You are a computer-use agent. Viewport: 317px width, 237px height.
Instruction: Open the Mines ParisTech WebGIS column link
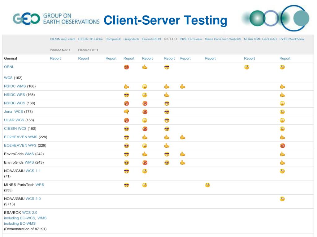pyautogui.click(x=223, y=39)
